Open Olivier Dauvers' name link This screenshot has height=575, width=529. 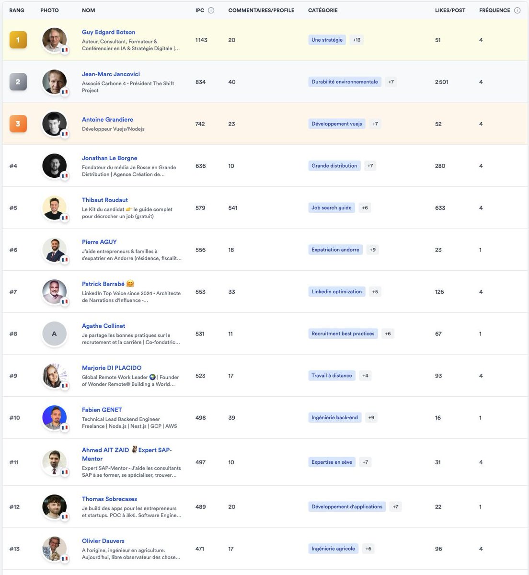pyautogui.click(x=103, y=541)
